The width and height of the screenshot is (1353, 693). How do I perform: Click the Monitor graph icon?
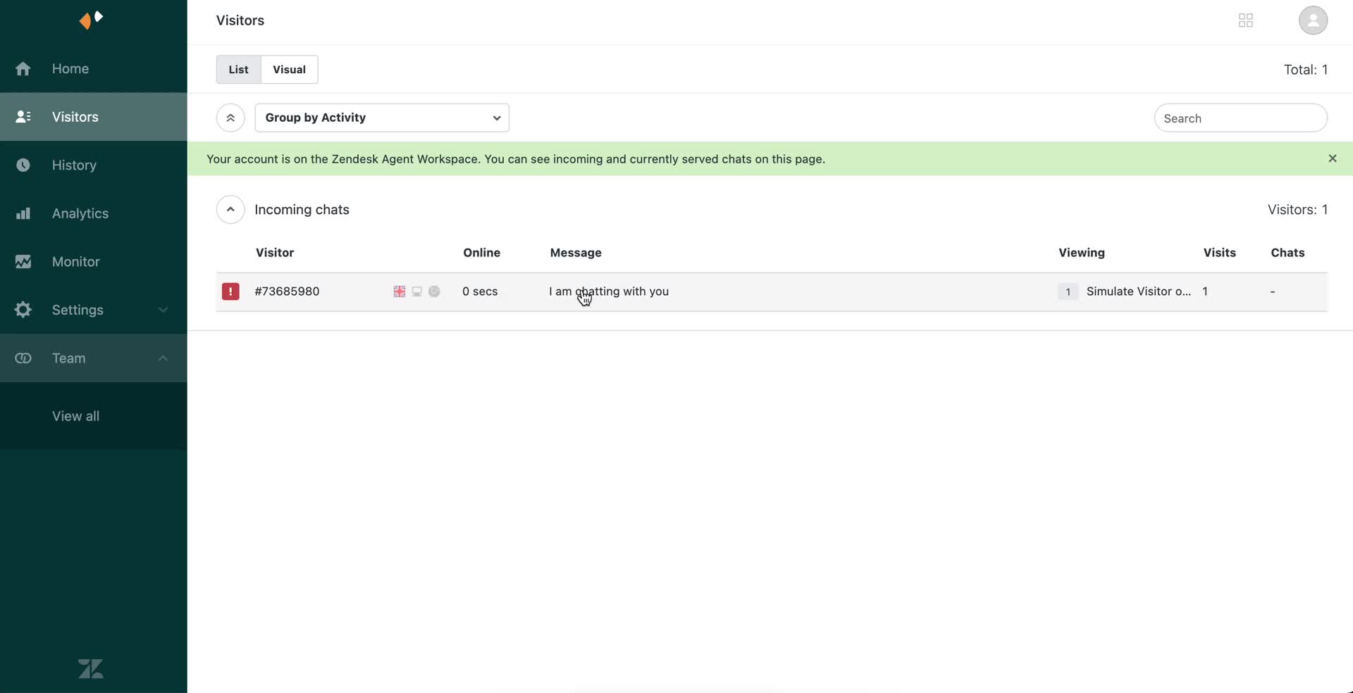pos(23,262)
